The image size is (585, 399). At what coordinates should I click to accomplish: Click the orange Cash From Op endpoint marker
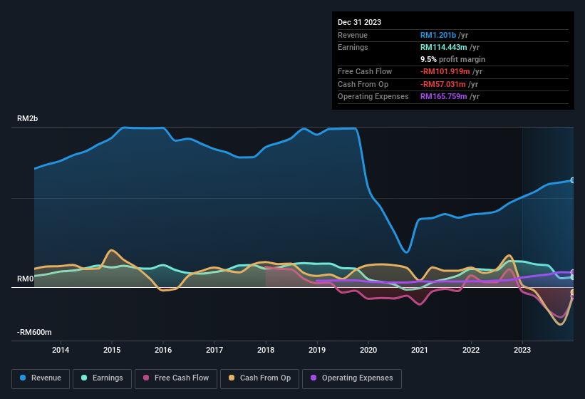point(573,292)
